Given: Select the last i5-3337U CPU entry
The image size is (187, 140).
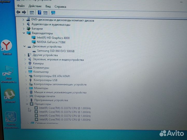Looking at the screenshot, I should pyautogui.click(x=65, y=120).
